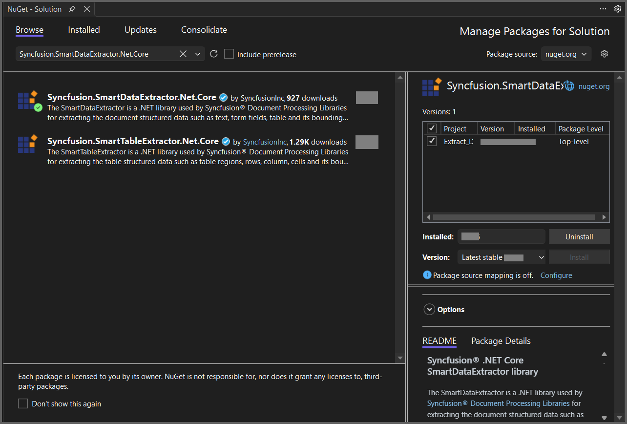Open the Package source dropdown
Viewport: 627px width, 424px height.
(566, 54)
